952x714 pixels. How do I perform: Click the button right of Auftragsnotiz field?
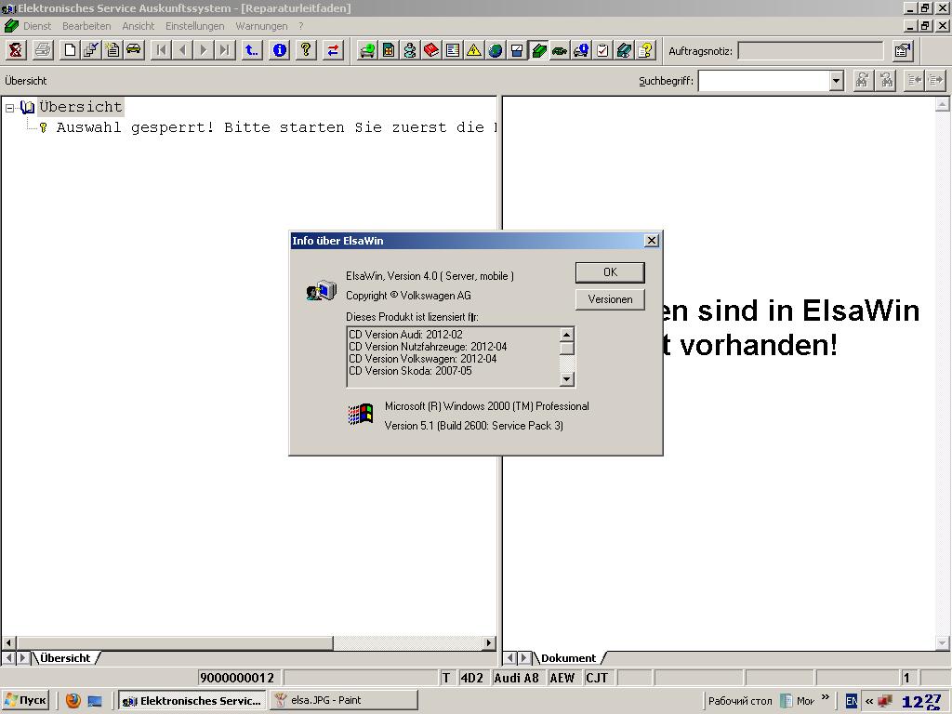(904, 51)
